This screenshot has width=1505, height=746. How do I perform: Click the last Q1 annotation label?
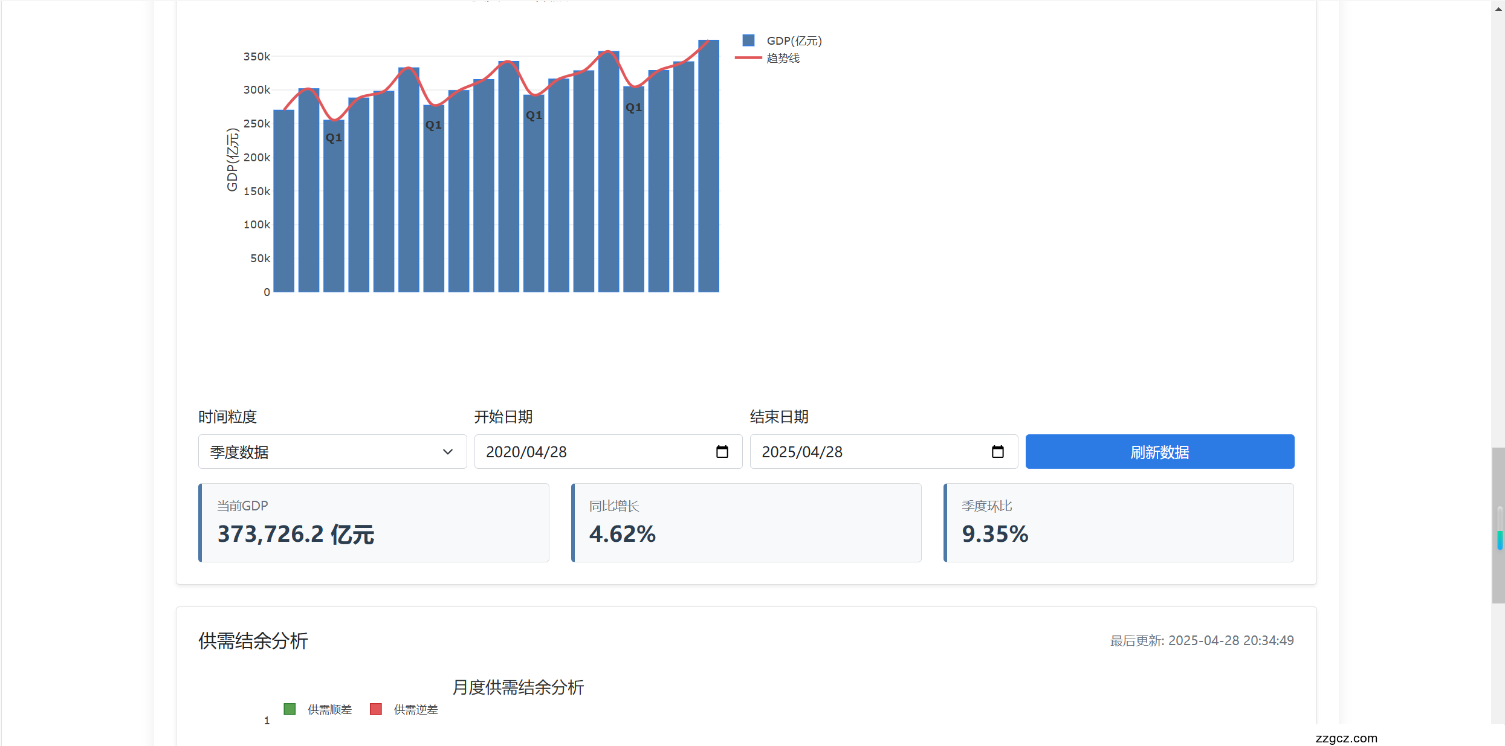click(633, 108)
